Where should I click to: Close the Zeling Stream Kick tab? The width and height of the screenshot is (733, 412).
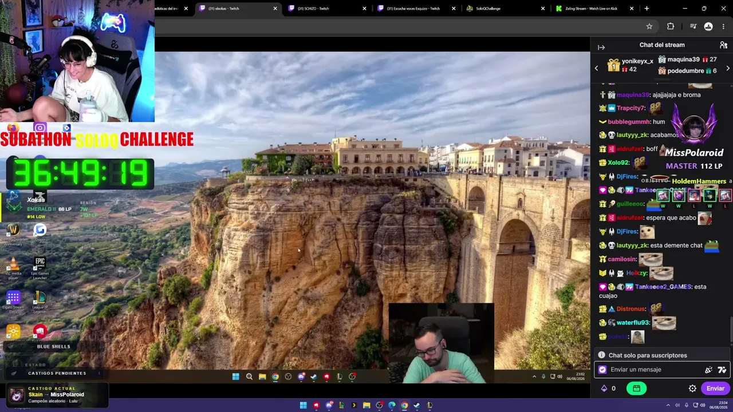[x=632, y=9]
